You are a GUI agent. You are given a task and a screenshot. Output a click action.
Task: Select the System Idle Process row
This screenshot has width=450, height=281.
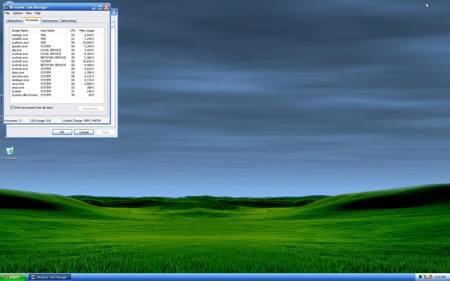pos(53,95)
